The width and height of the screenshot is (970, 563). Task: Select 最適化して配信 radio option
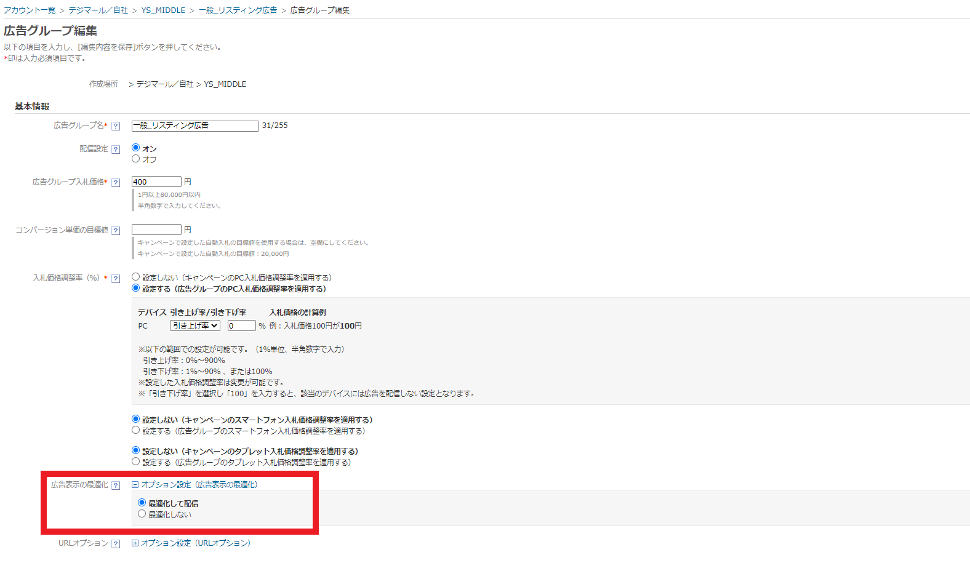point(142,503)
